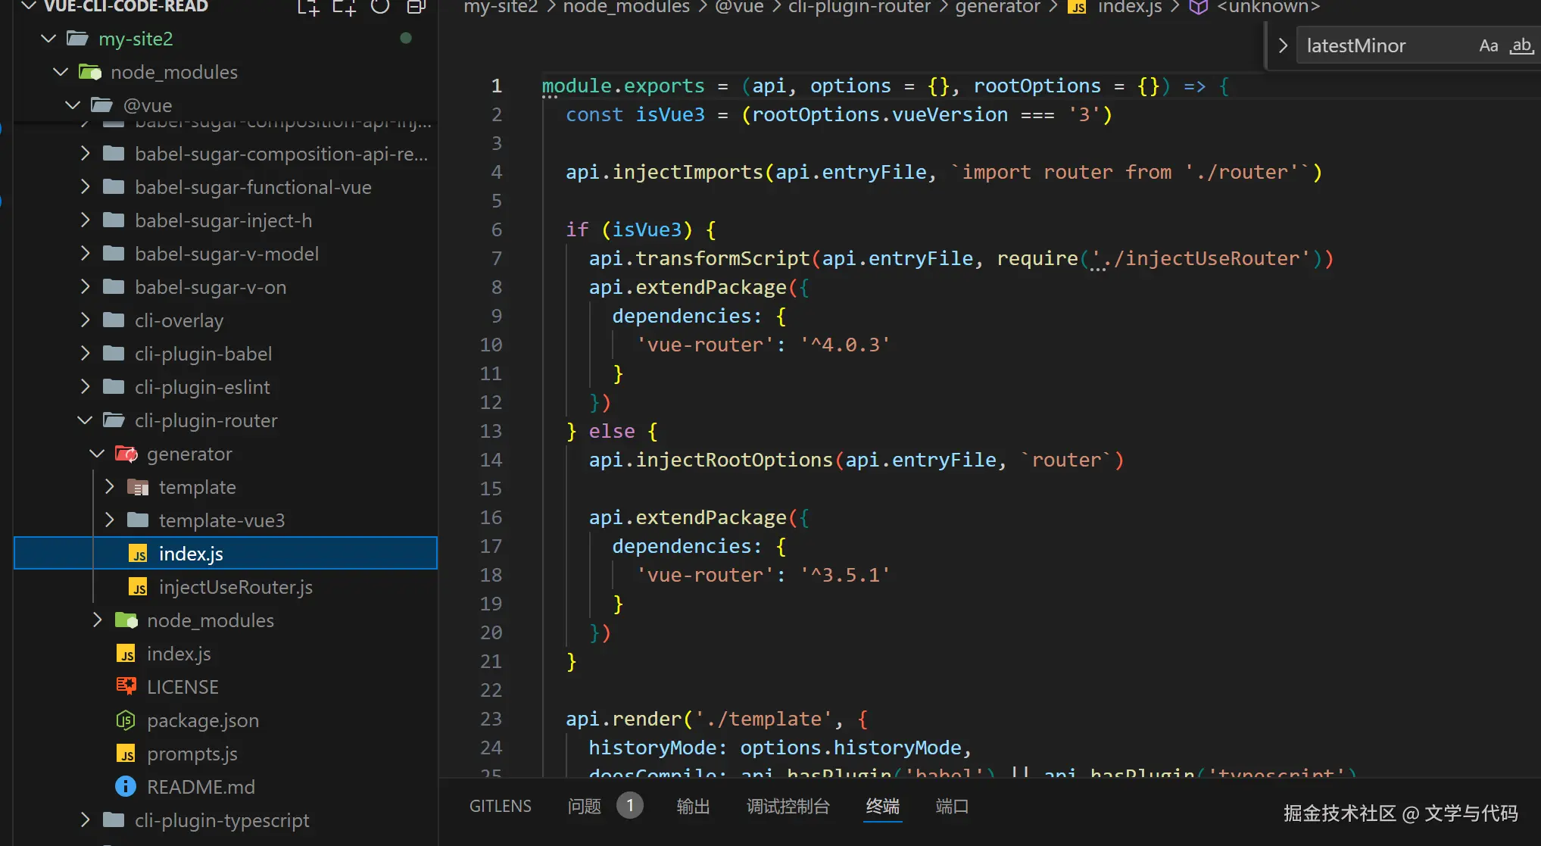Switch to the 输出 panel tab
This screenshot has width=1541, height=846.
(x=692, y=807)
